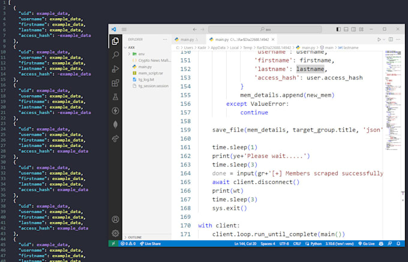Split the editor to the right
The height and width of the screenshot is (262, 408).
(x=391, y=40)
